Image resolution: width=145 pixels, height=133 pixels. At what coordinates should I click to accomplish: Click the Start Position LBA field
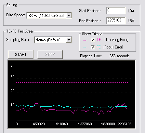(116, 10)
